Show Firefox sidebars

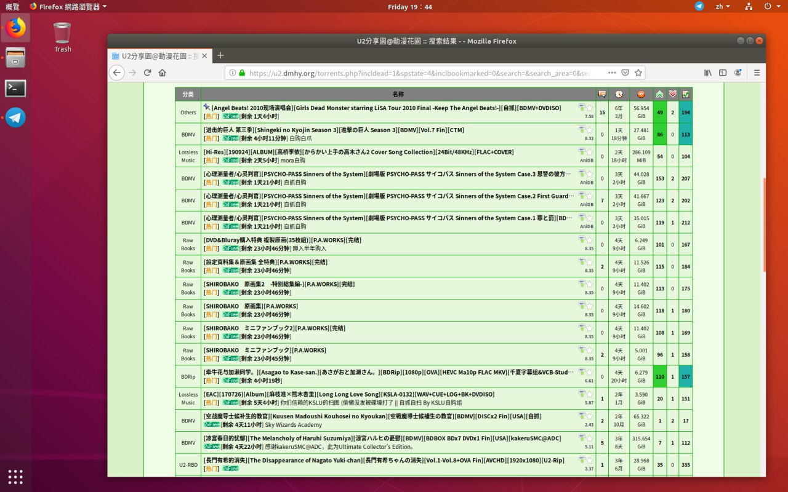[x=723, y=73]
